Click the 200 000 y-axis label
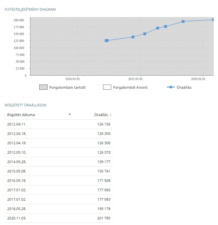The image size is (218, 225). click(19, 20)
